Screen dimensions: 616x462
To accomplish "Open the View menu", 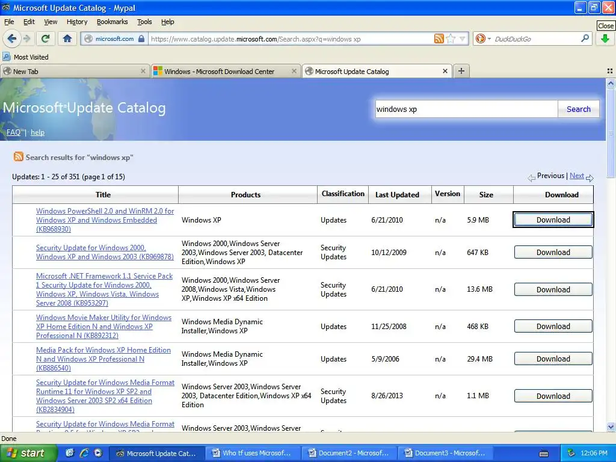I will [x=51, y=22].
